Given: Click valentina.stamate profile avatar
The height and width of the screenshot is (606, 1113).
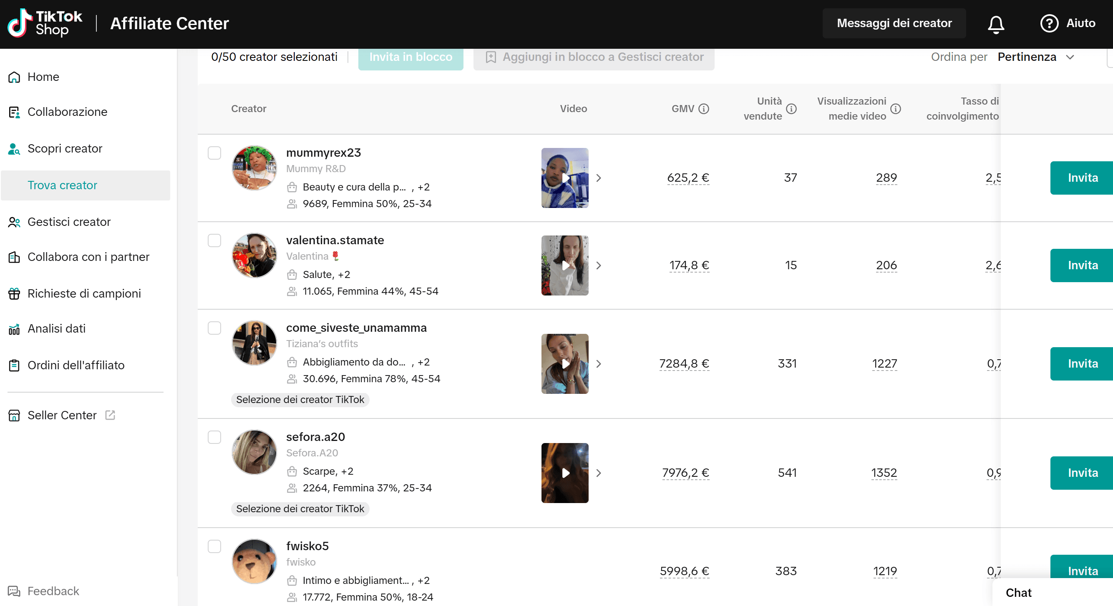Looking at the screenshot, I should coord(254,255).
